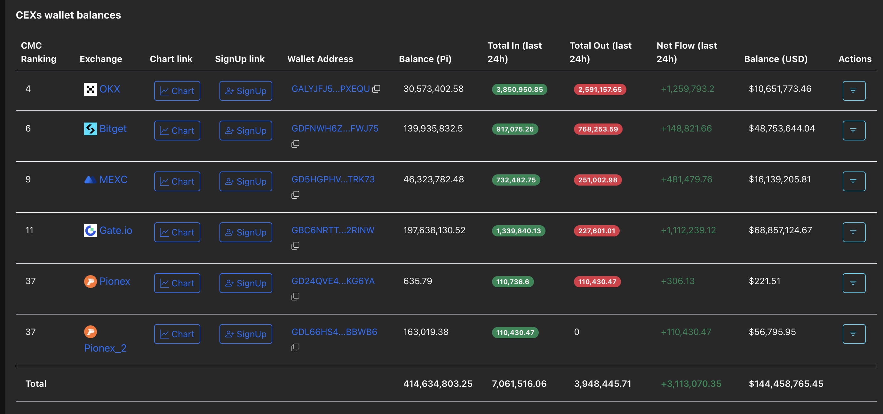This screenshot has height=414, width=883.
Task: Copy MEXC wallet address icon
Action: tap(295, 195)
